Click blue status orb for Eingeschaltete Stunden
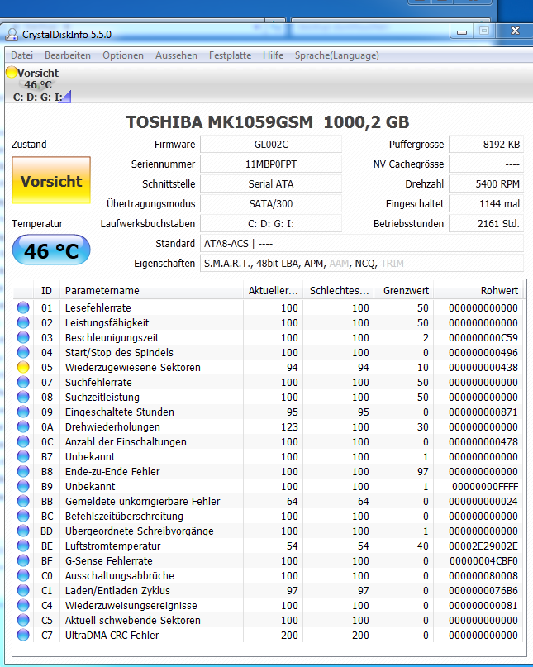533x667 pixels. [x=23, y=412]
